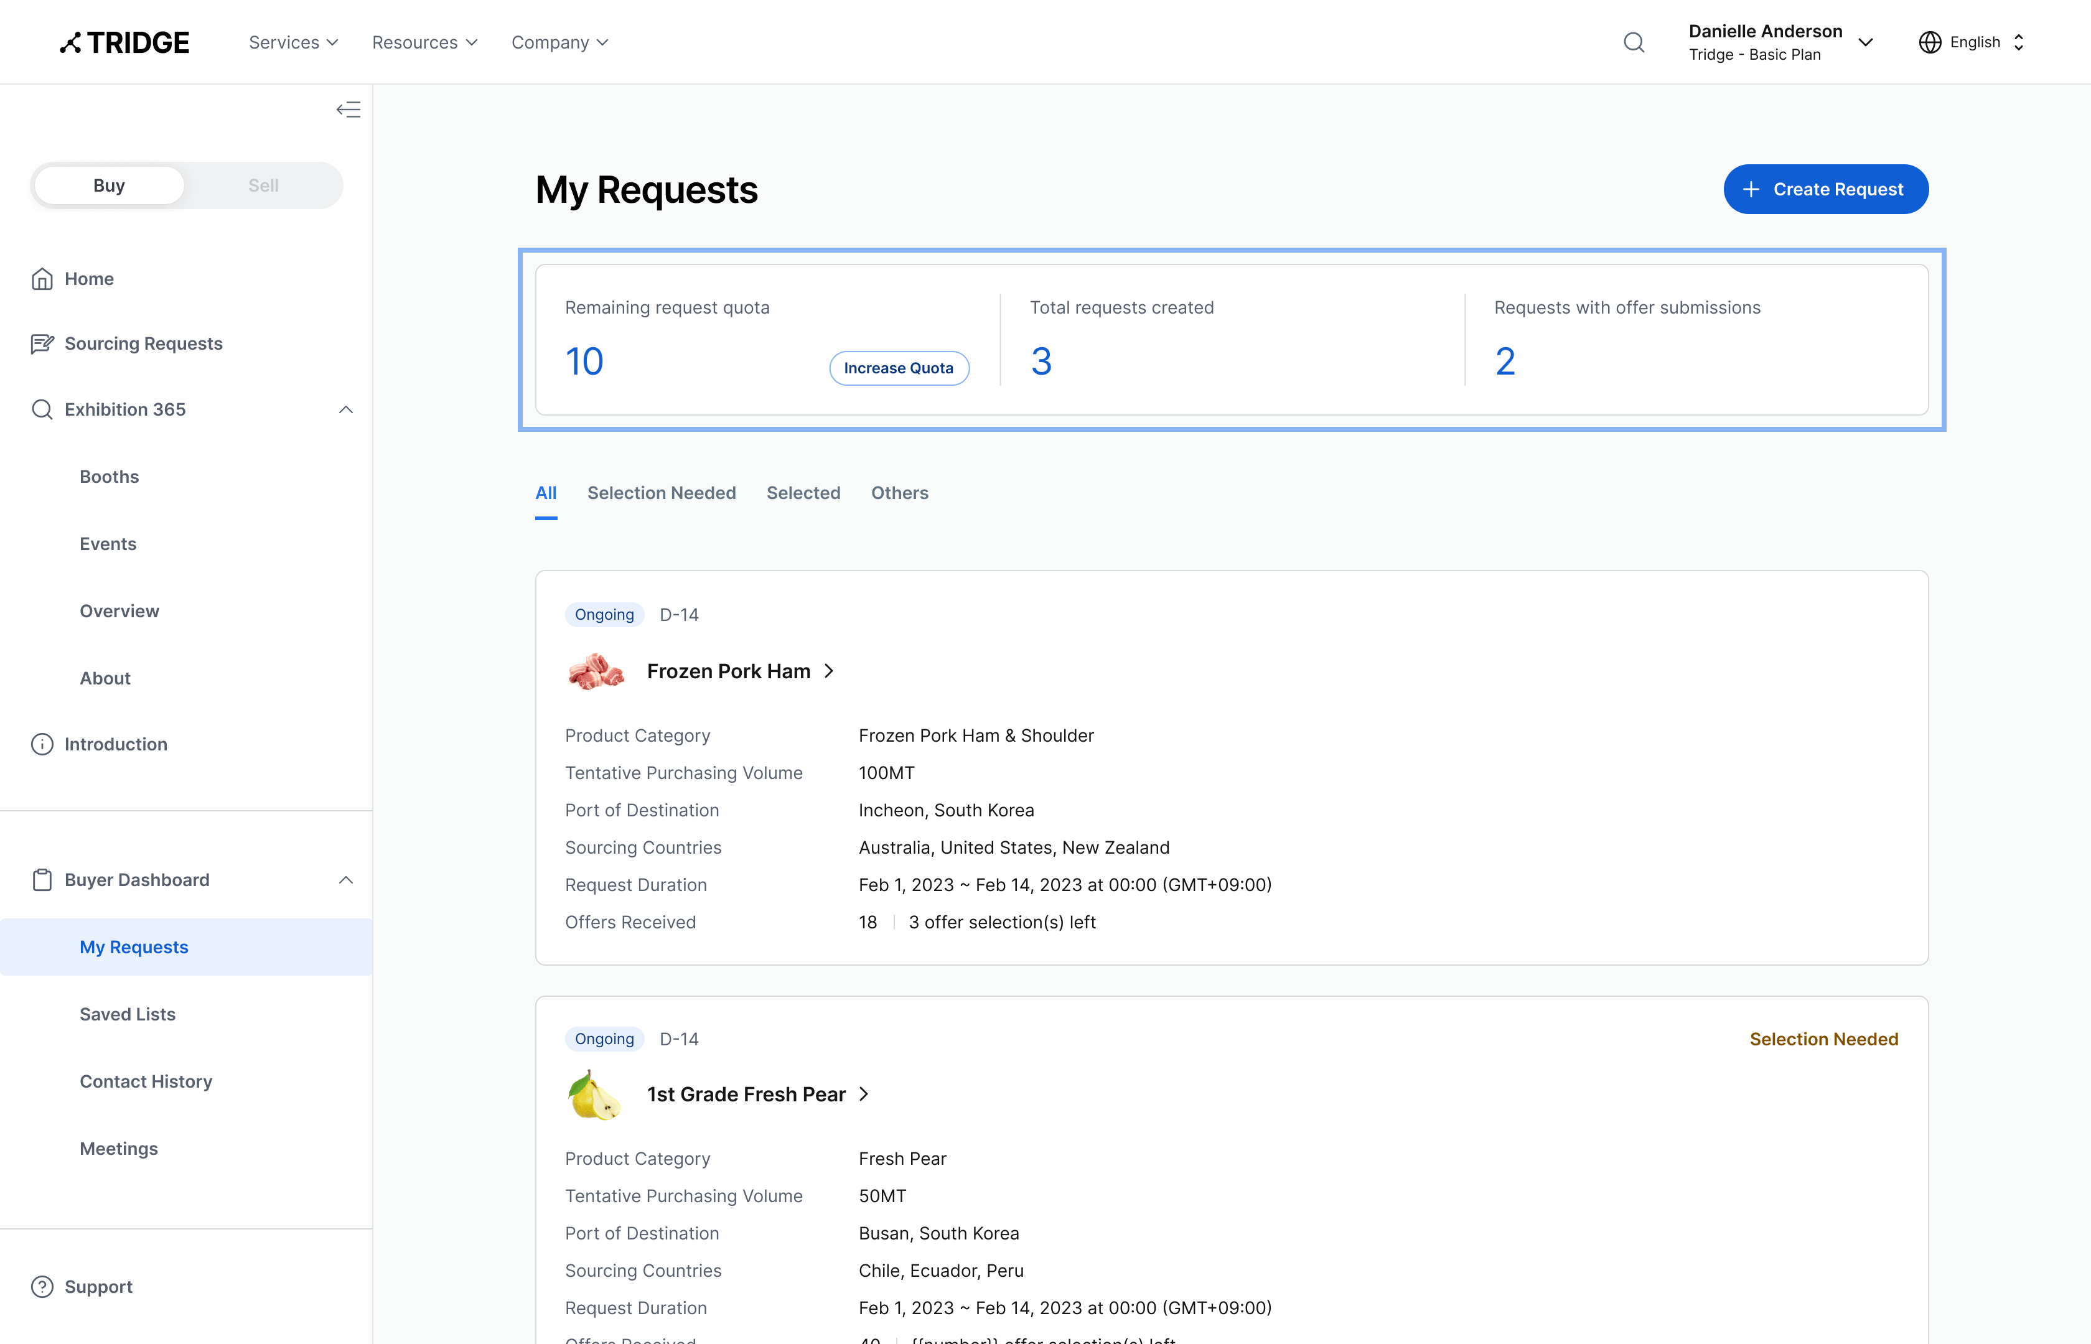Open the Services dropdown menu
This screenshot has height=1344, width=2091.
pos(293,42)
